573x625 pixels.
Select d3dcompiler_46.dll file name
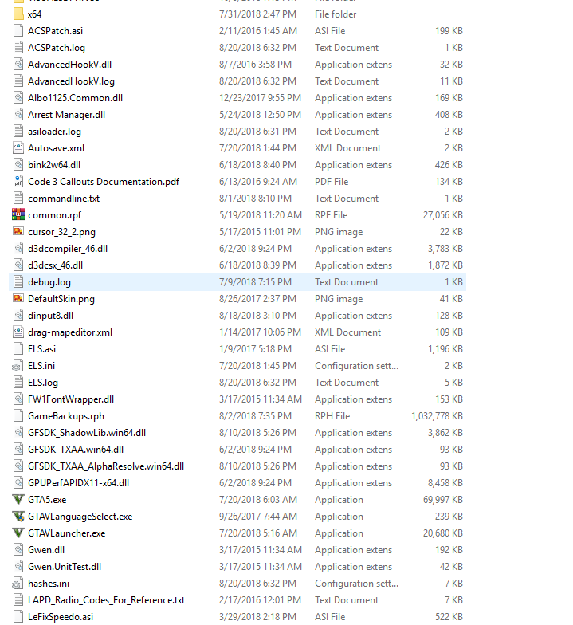[68, 249]
